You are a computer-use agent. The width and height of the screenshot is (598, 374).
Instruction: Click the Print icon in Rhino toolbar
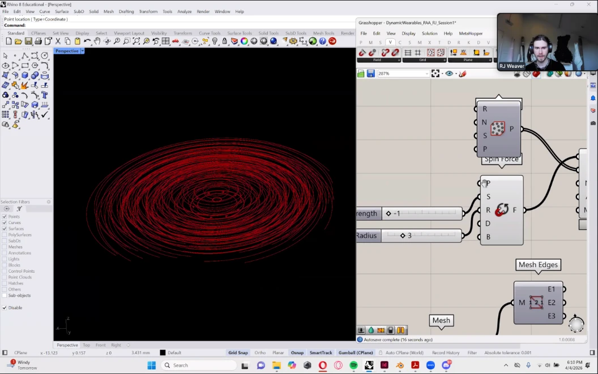[x=38, y=41]
